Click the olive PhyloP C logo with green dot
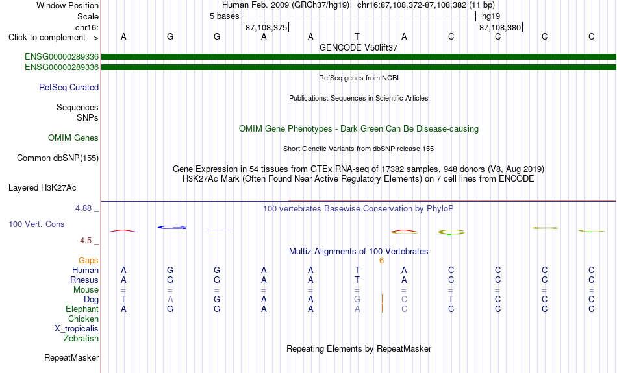 (451, 232)
